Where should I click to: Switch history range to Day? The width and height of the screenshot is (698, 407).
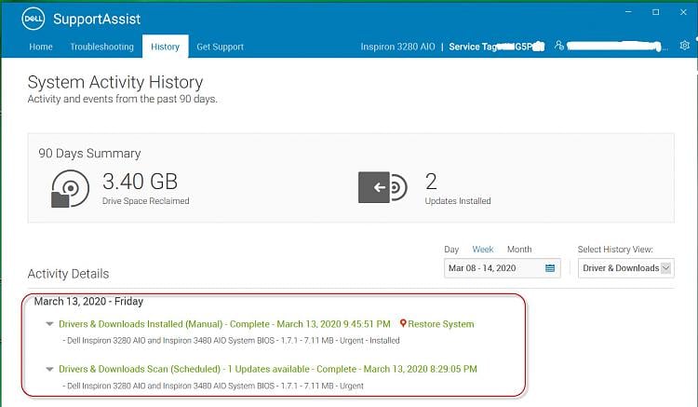(451, 250)
